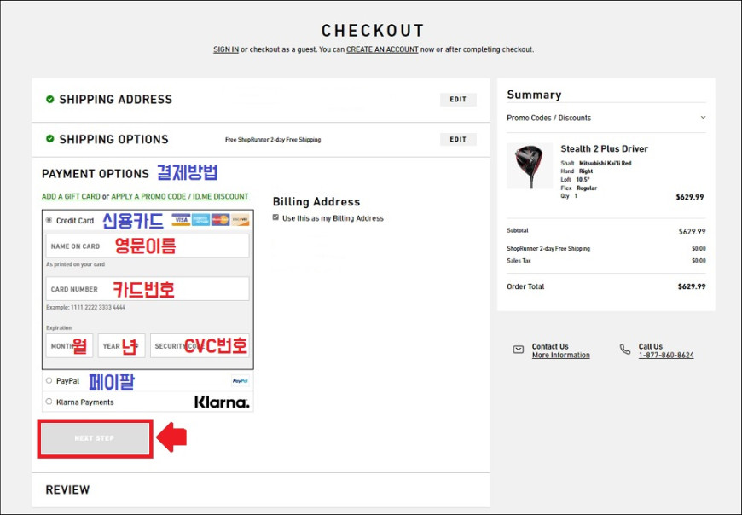Click the PayPal logo badge
The image size is (742, 515).
click(x=241, y=380)
